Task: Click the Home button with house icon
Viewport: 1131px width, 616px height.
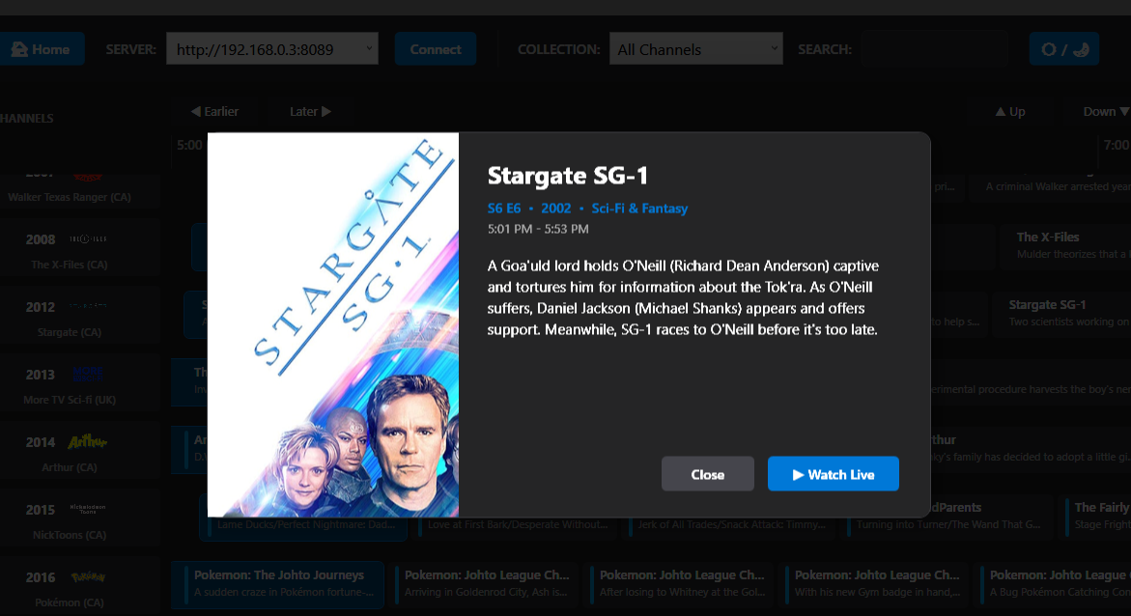Action: pyautogui.click(x=42, y=49)
